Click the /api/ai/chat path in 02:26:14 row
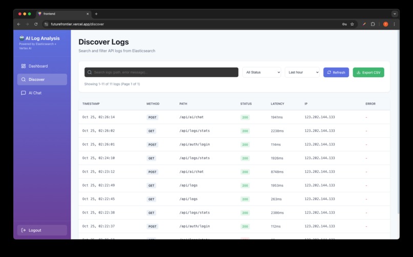The width and height of the screenshot is (413, 257). 192,117
